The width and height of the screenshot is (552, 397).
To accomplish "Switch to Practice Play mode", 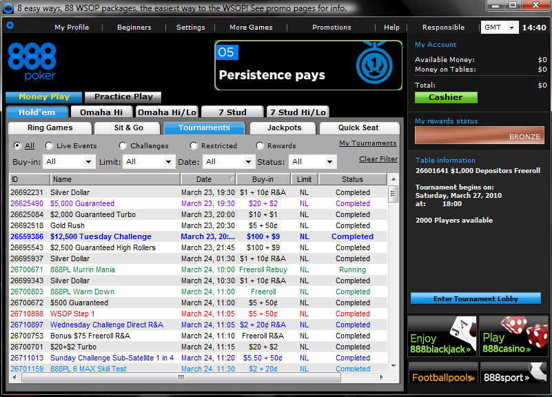I will (123, 96).
